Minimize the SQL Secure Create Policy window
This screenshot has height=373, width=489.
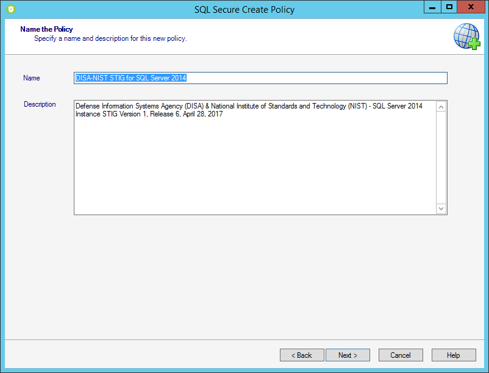(x=432, y=7)
